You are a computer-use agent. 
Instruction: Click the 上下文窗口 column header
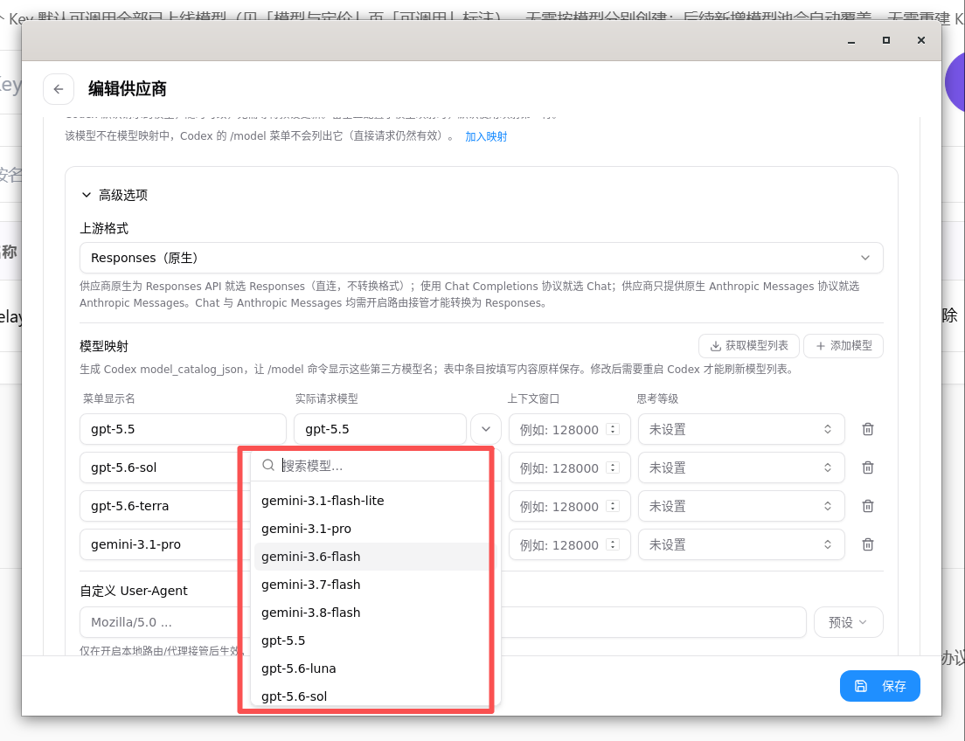pos(533,398)
